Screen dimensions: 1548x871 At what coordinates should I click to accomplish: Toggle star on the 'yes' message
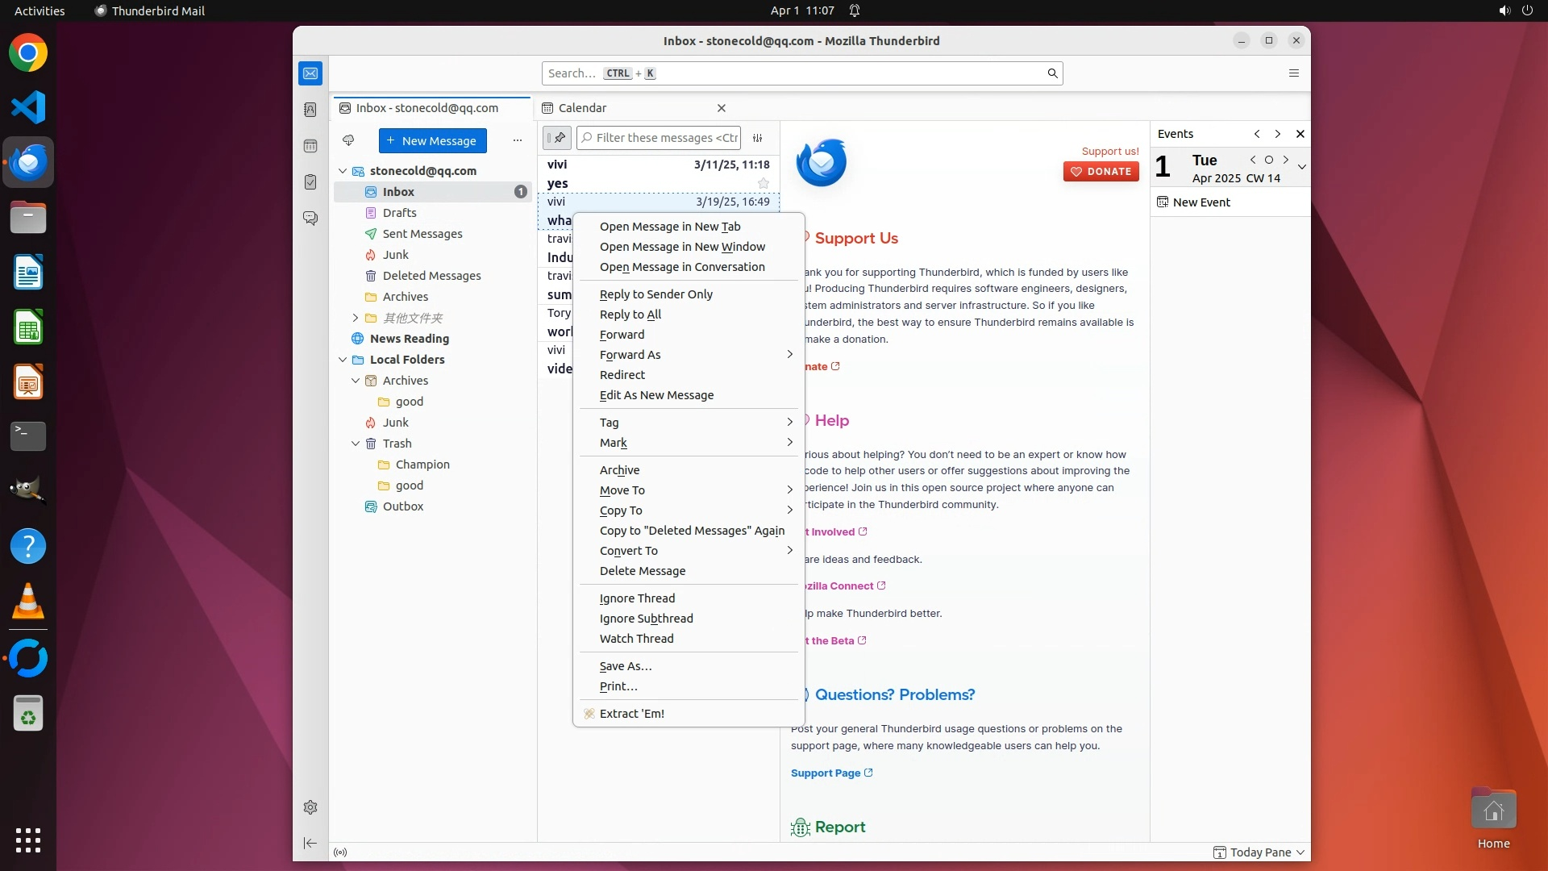click(x=763, y=184)
